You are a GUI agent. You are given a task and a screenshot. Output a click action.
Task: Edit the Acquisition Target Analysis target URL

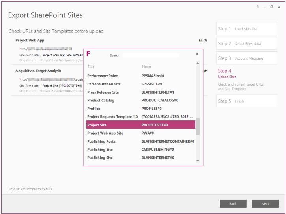point(51,79)
